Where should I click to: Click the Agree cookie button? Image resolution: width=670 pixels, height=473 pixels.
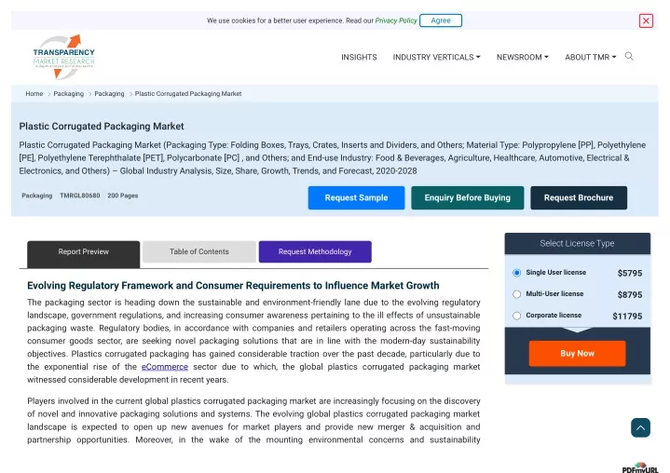click(x=441, y=20)
